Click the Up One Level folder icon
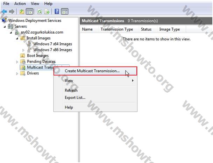The width and height of the screenshot is (213, 163). (22, 12)
